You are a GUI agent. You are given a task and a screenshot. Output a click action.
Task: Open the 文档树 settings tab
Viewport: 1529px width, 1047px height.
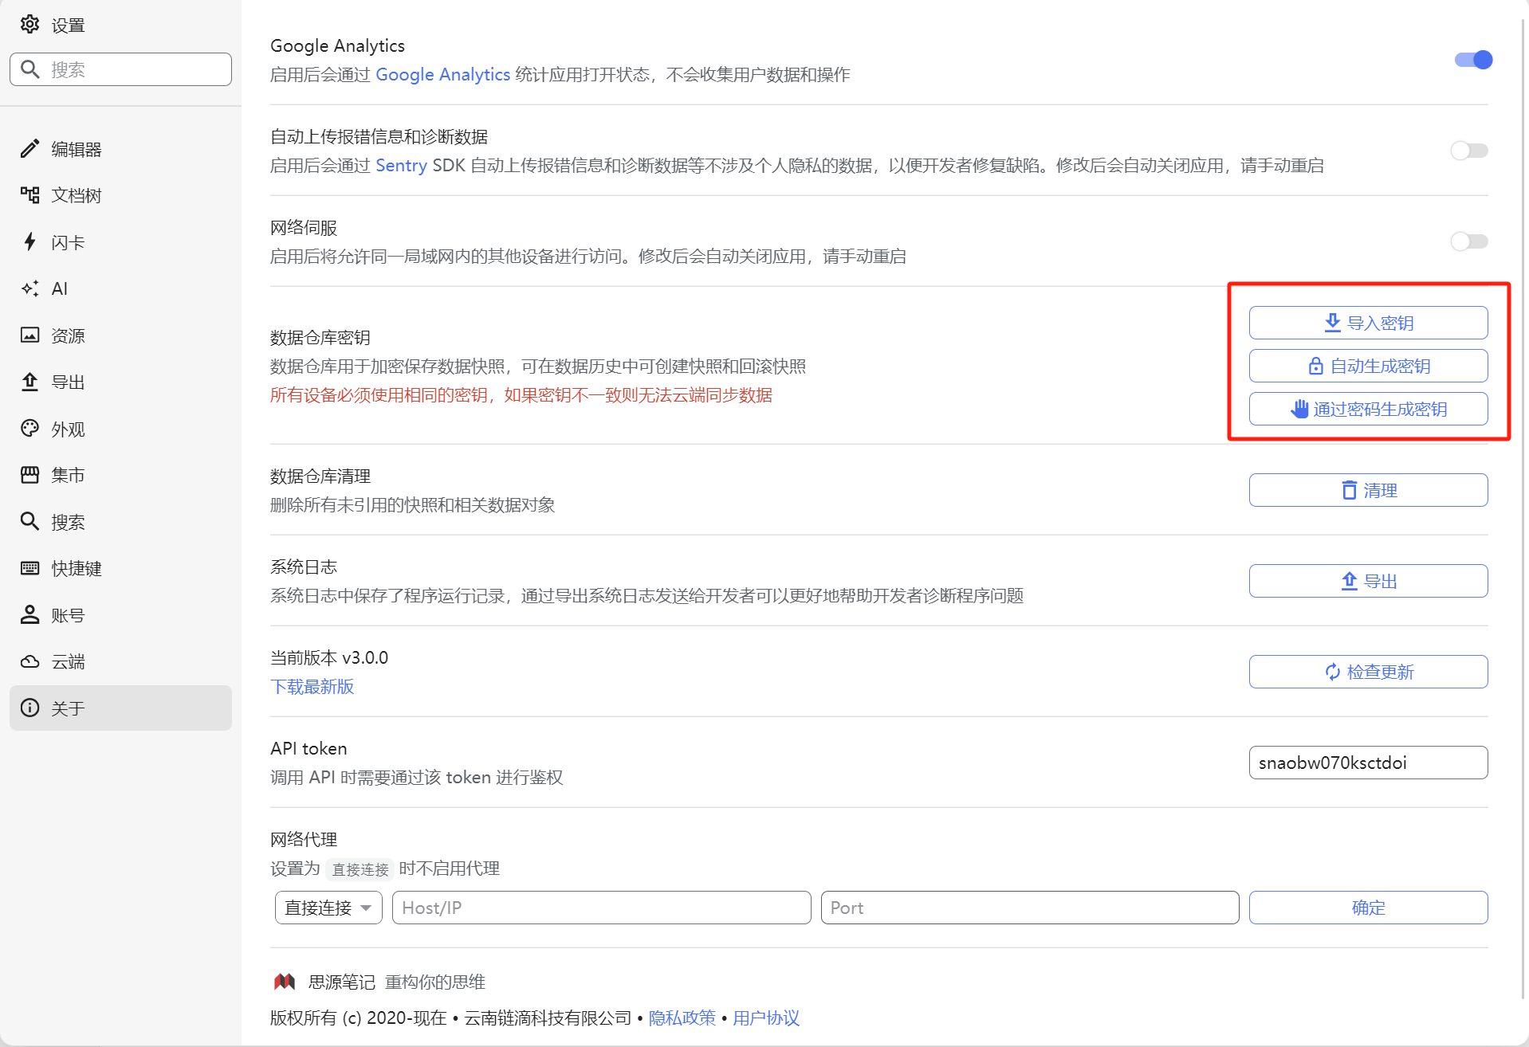[120, 195]
